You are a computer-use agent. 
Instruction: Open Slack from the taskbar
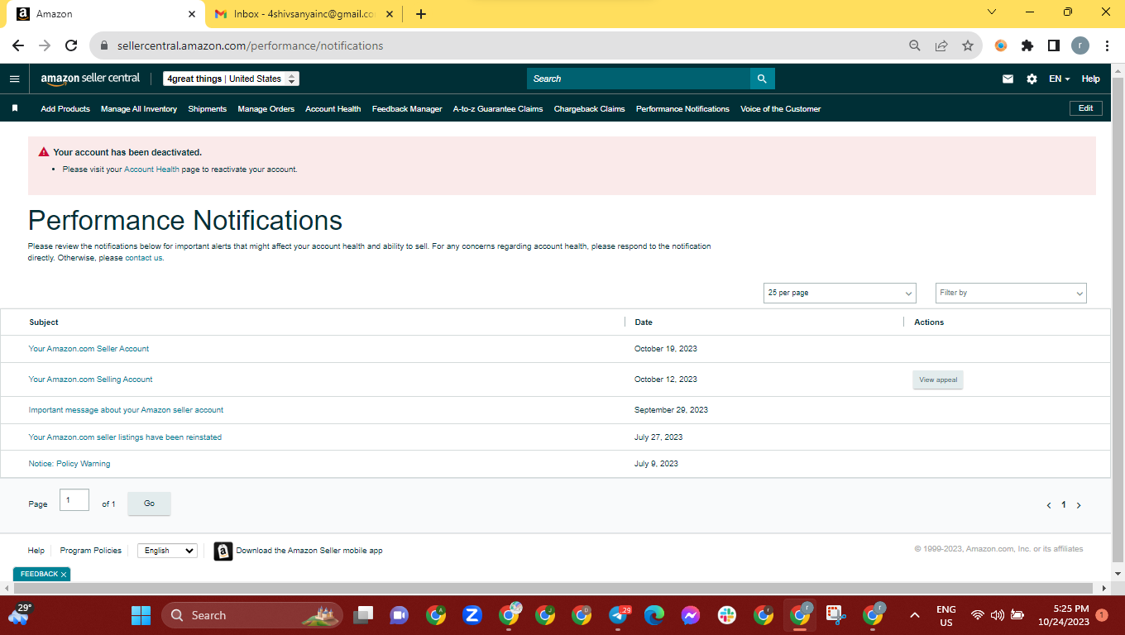(727, 615)
